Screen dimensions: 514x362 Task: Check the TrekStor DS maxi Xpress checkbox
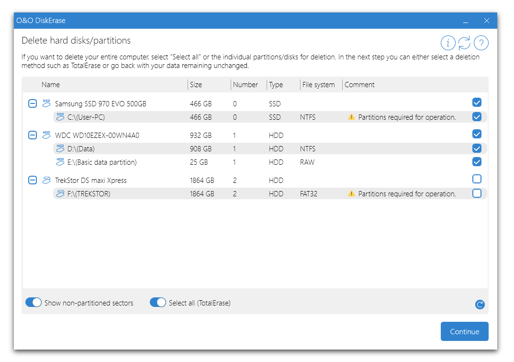[x=477, y=179]
